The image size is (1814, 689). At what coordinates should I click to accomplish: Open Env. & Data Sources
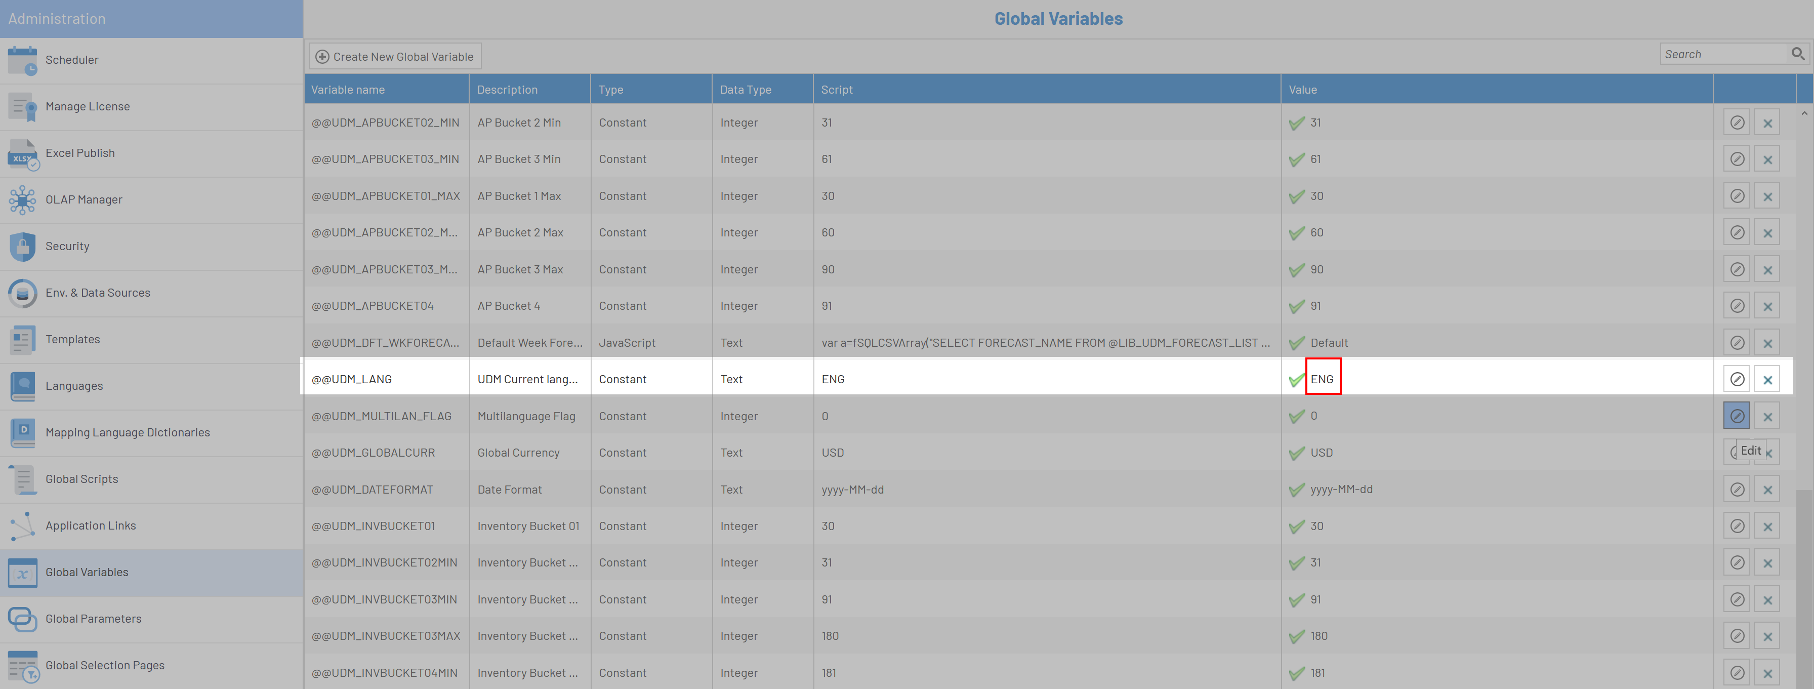97,293
